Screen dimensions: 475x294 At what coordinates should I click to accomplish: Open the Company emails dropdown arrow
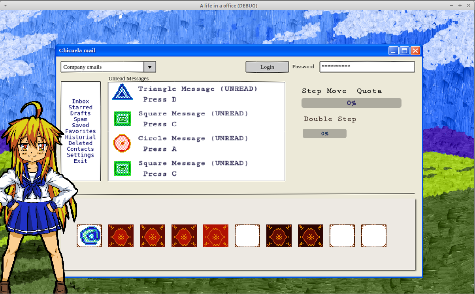(150, 67)
